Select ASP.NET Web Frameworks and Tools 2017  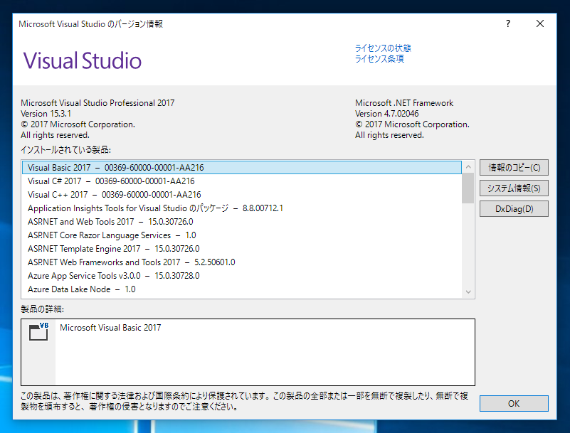coord(242,262)
